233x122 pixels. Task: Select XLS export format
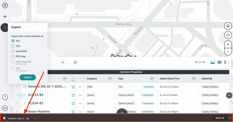click(13, 41)
